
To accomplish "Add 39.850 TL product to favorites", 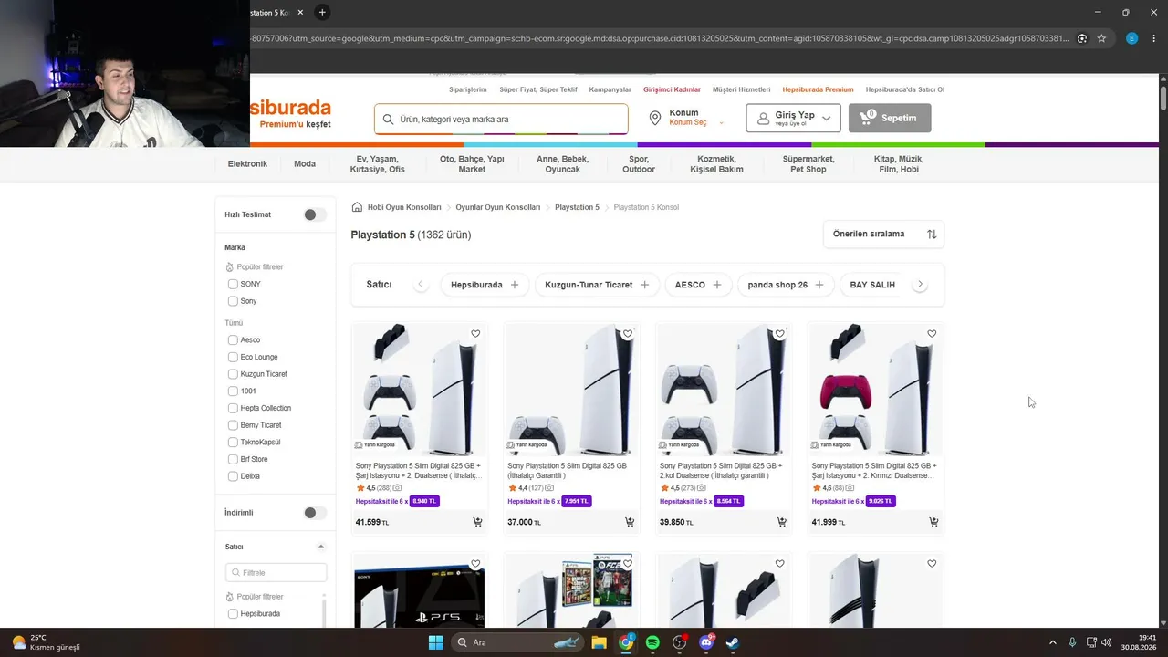I will click(x=779, y=334).
